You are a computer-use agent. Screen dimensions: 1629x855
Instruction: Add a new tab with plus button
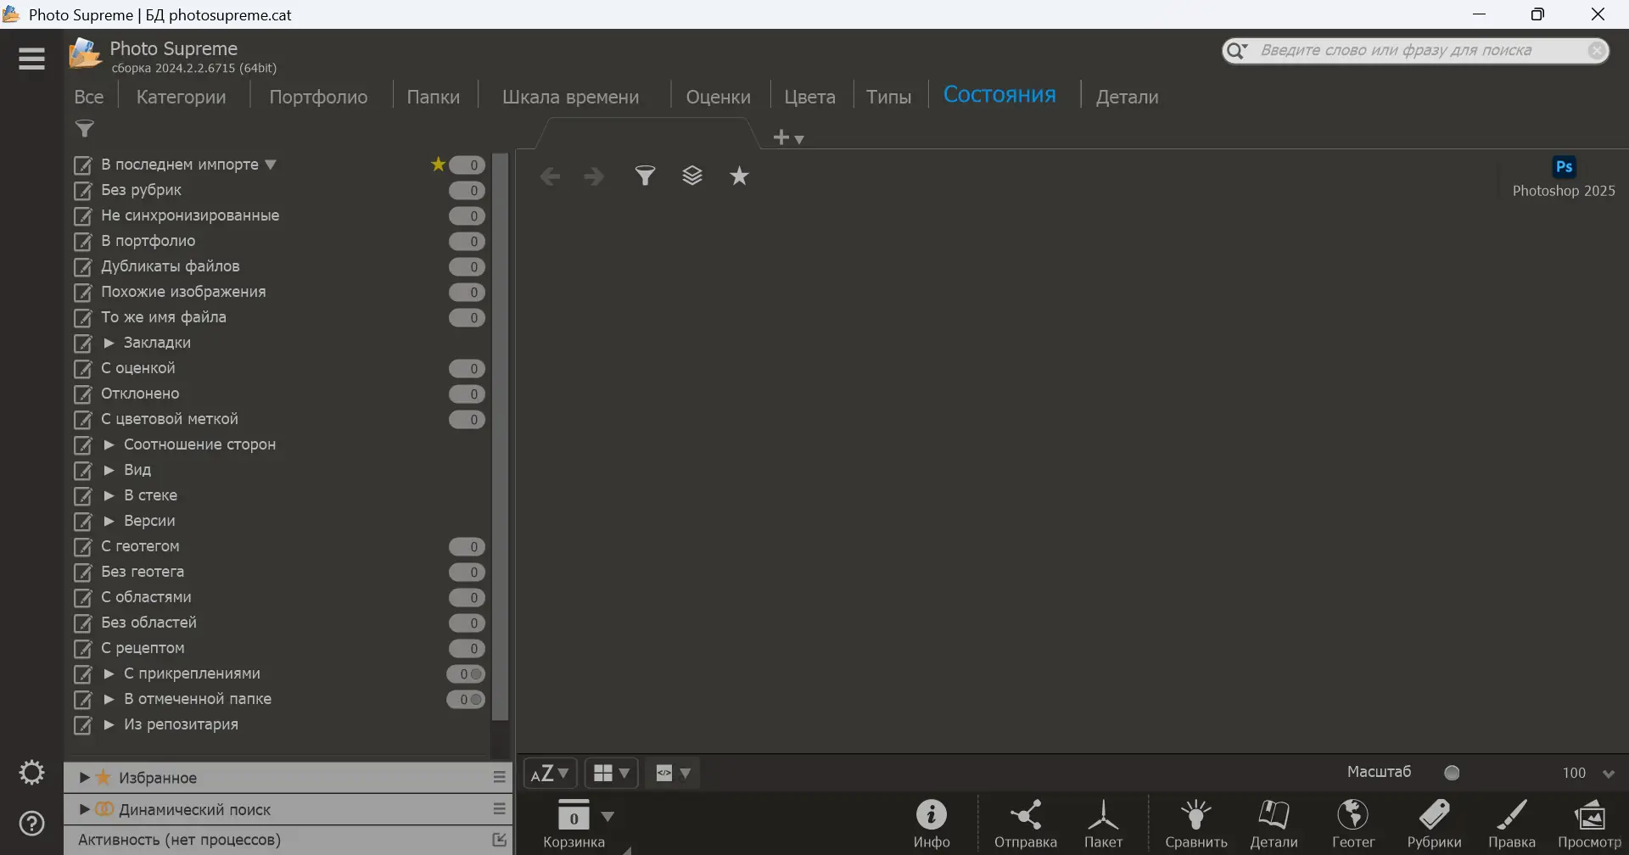781,137
